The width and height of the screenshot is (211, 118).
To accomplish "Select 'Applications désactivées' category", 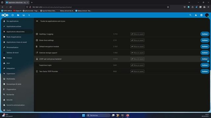I will click(17, 31).
